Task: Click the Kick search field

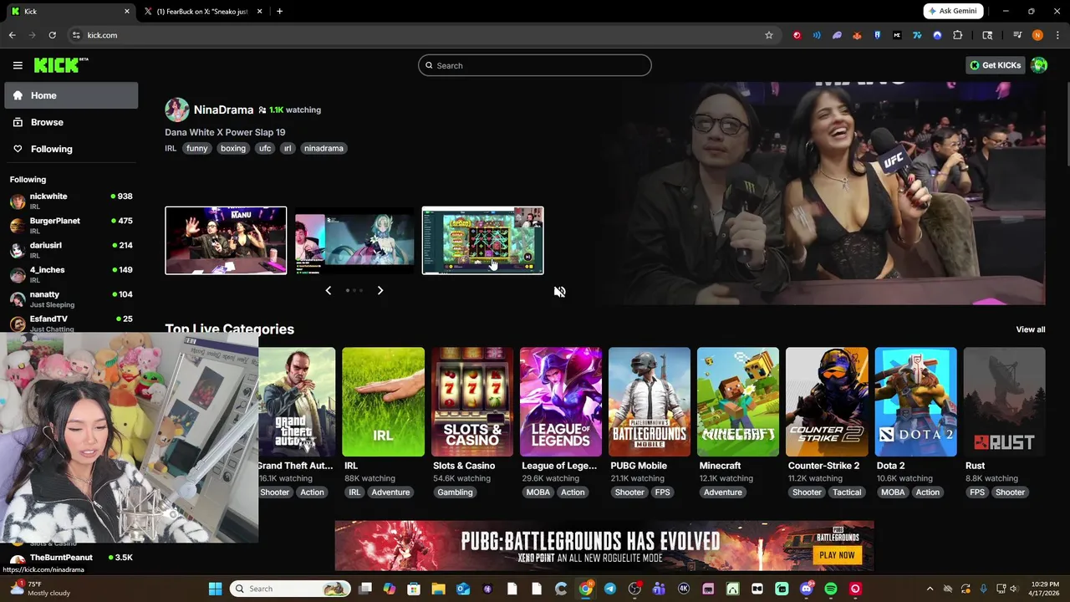Action: click(x=535, y=65)
